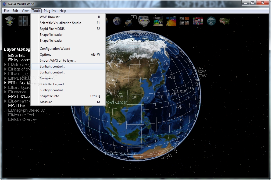Choose Shapefile info menu entry
This screenshot has width=271, height=180.
click(68, 96)
